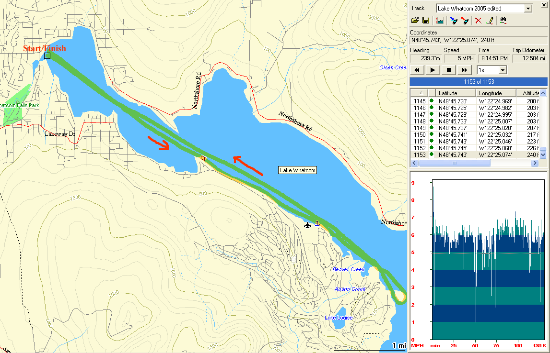Save the track using floppy disk icon
This screenshot has width=550, height=353.
[425, 21]
